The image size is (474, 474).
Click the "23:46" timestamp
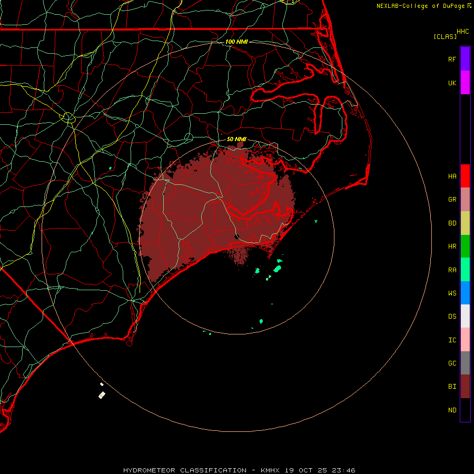point(343,470)
